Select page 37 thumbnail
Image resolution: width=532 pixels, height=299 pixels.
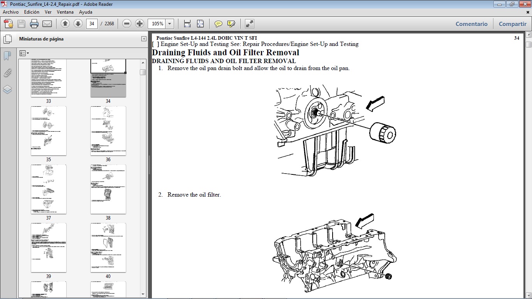(49, 189)
